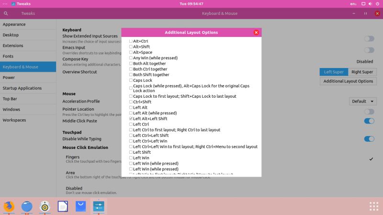
Task: Check the Left Win option
Action: 131,158
